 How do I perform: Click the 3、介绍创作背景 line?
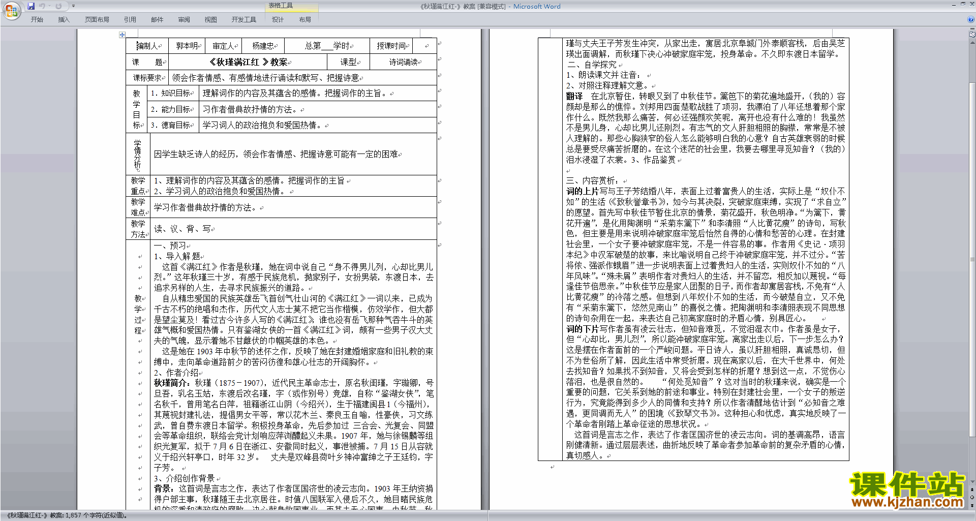point(184,478)
